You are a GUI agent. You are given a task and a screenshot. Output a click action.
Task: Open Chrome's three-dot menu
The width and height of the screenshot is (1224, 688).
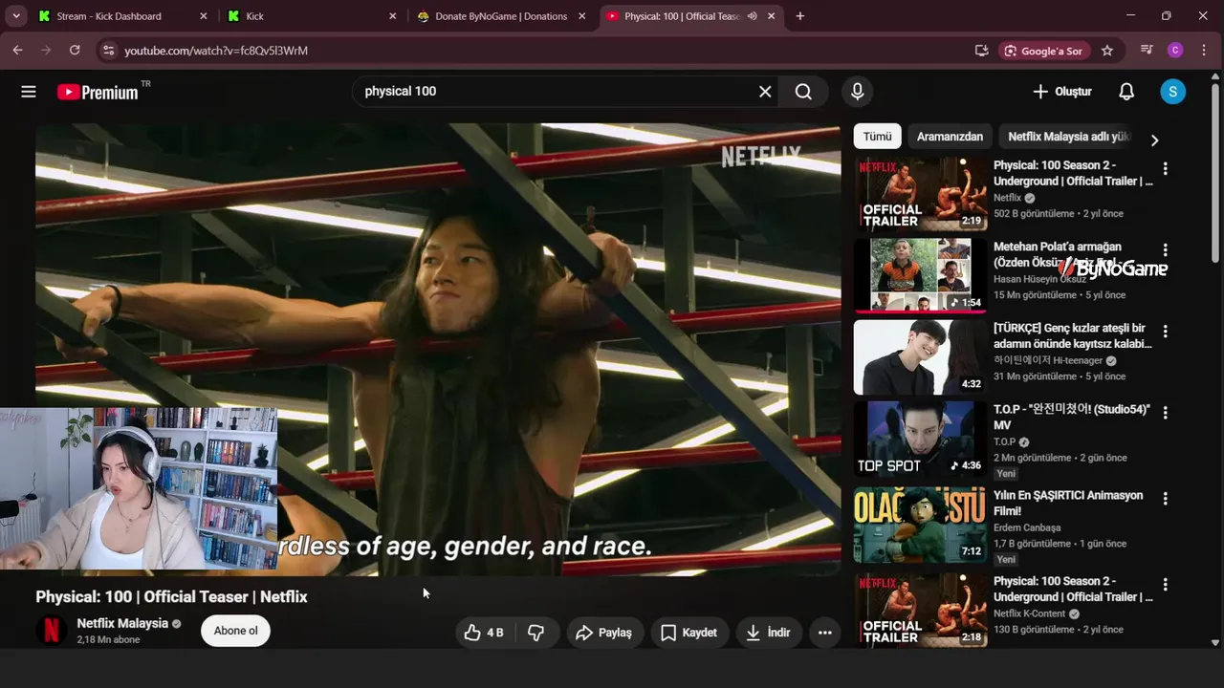[x=1204, y=51]
